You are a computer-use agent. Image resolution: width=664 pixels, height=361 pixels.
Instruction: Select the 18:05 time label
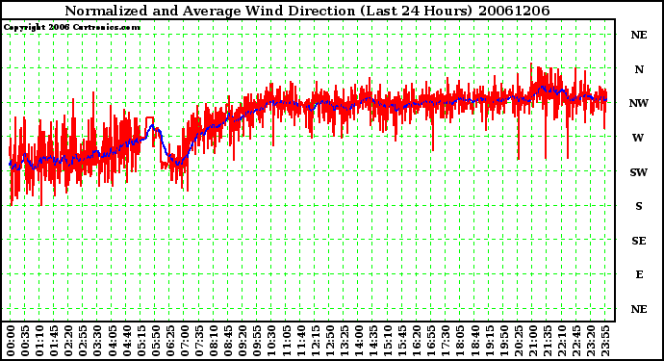(460, 341)
